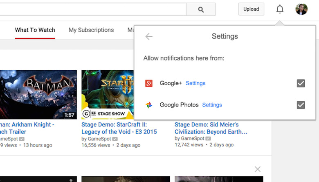The height and width of the screenshot is (182, 319).
Task: Open the notifications bell icon
Action: pos(280,9)
